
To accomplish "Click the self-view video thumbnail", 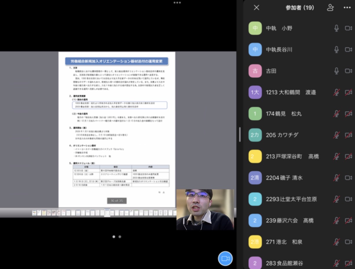I will pos(205,210).
